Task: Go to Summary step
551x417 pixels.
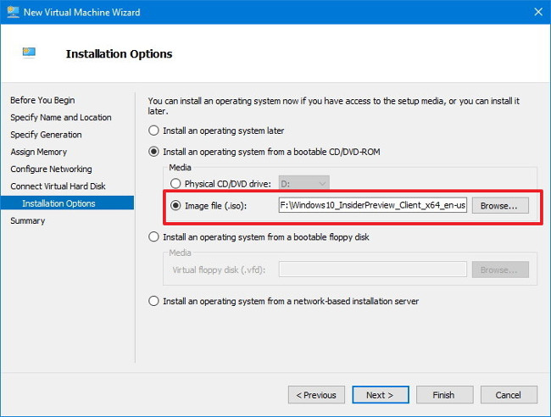Action: coord(28,220)
